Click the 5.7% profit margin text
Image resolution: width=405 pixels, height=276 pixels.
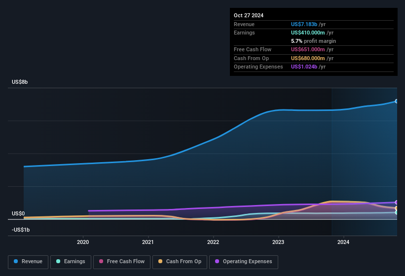313,41
